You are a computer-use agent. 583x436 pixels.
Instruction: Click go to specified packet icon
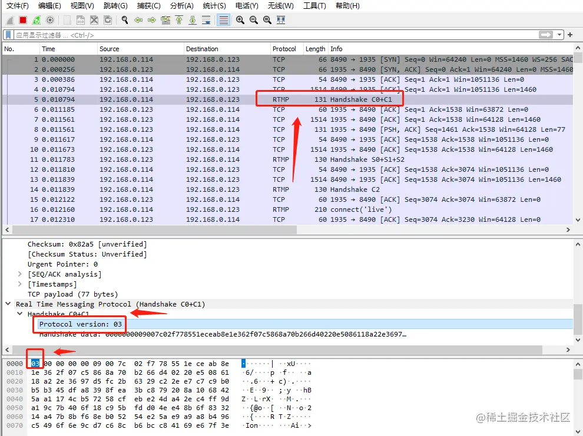(165, 20)
